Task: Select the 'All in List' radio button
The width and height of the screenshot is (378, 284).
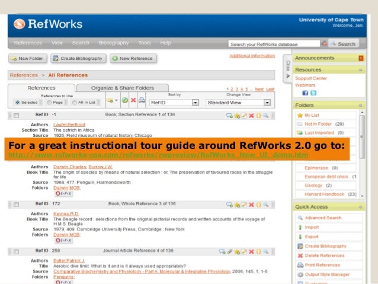Action: coord(75,103)
